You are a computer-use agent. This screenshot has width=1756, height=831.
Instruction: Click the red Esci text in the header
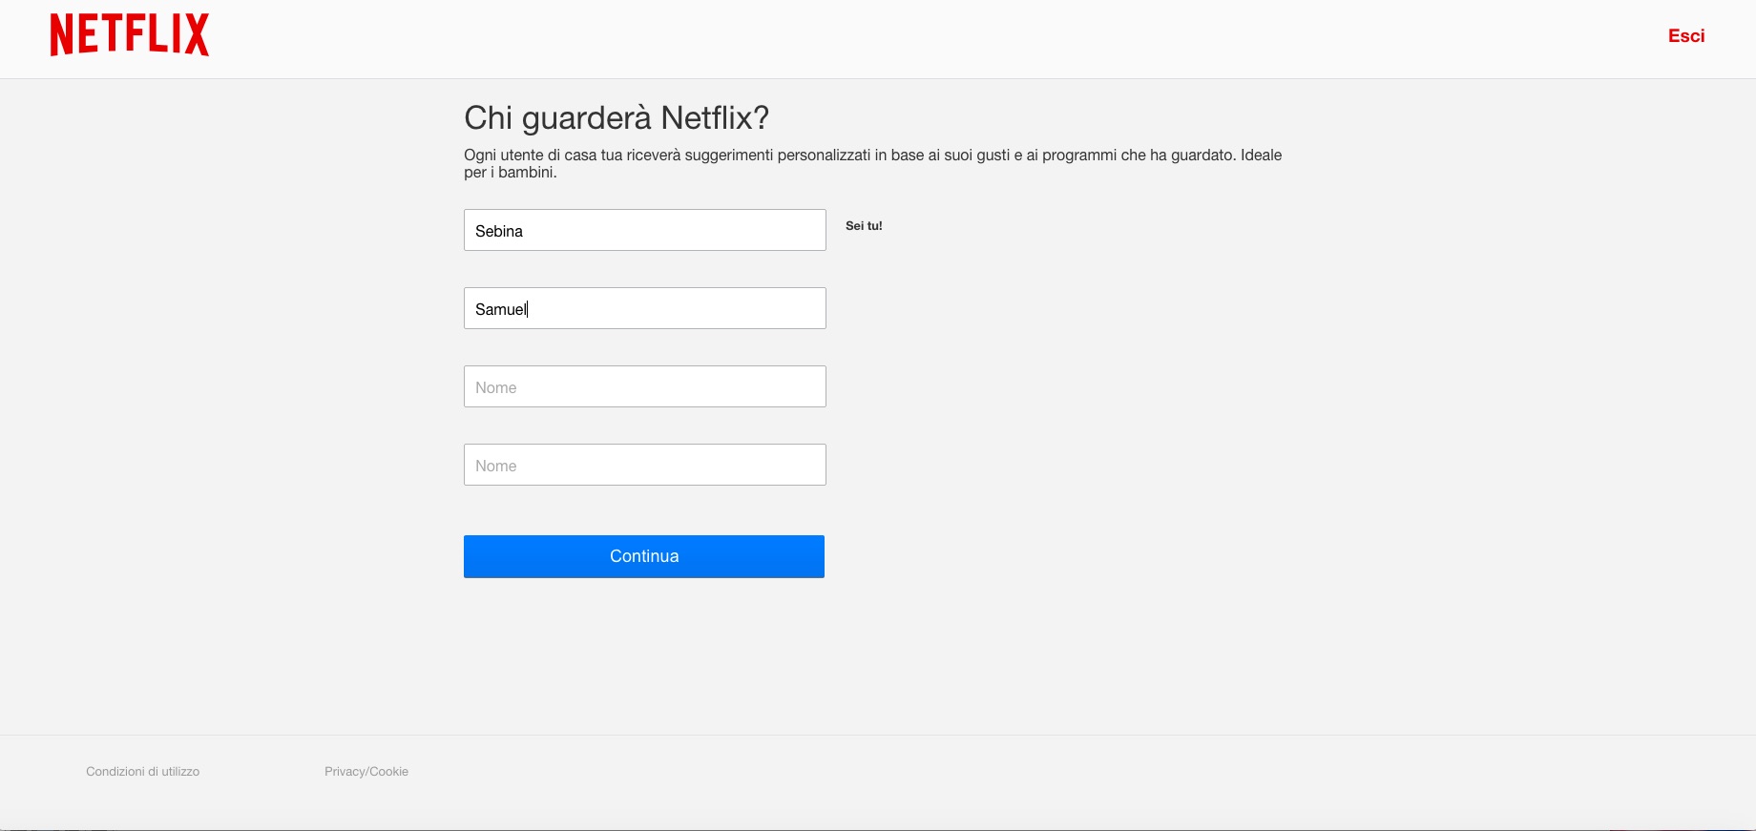[x=1685, y=36]
